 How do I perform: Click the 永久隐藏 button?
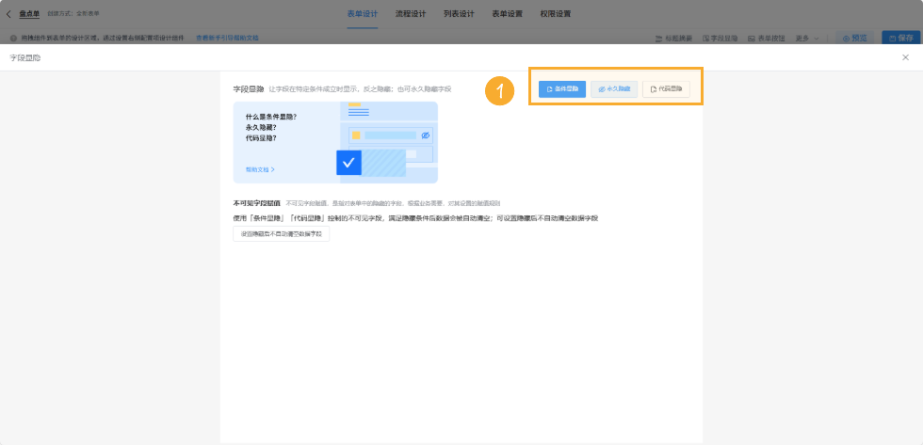614,88
